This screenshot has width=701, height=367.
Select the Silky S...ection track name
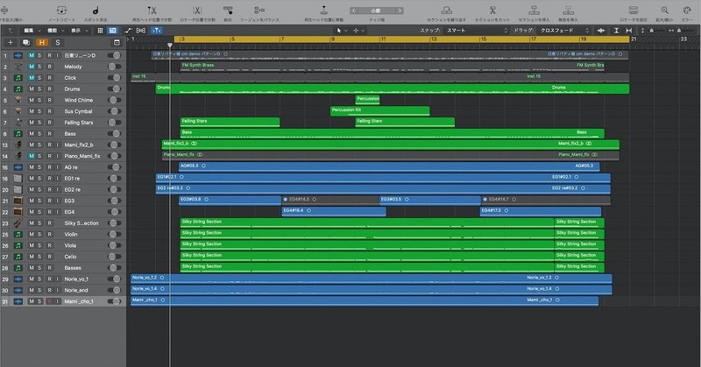(81, 223)
